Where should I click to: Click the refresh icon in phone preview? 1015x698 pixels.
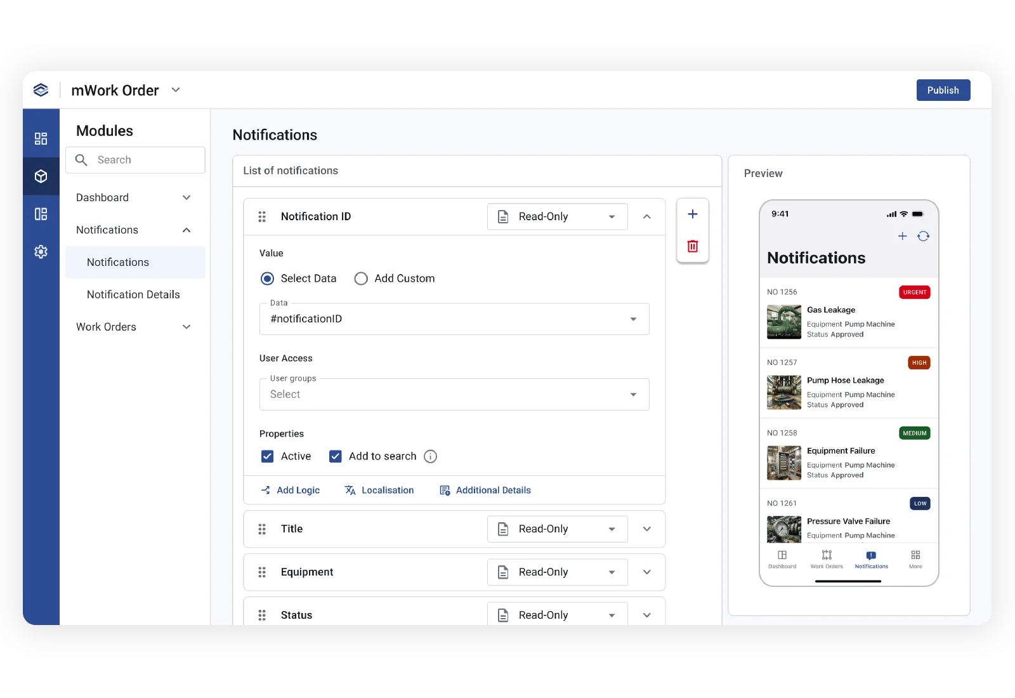coord(924,236)
